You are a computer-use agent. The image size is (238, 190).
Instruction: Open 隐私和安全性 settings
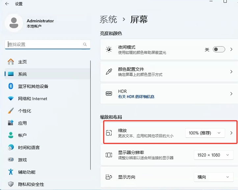(47, 184)
